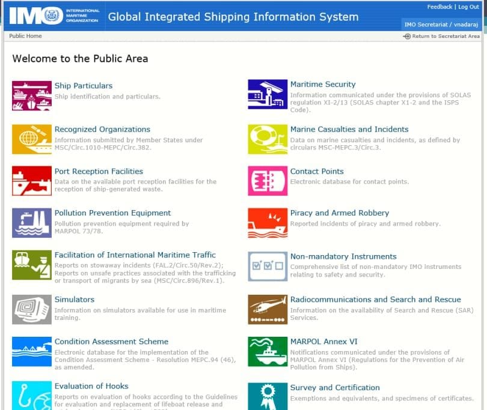
Task: Click Return to Secretariat Area
Action: click(x=445, y=37)
